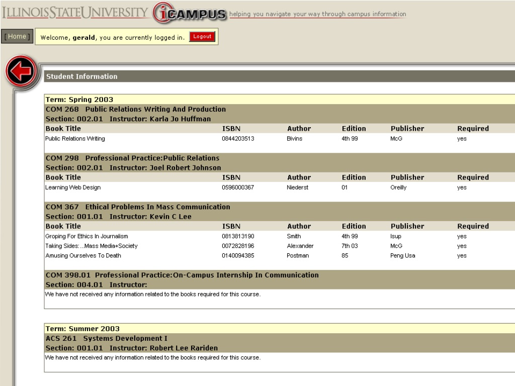Select the COM 398.01 course title row
This screenshot has height=386, width=515.
[280, 275]
